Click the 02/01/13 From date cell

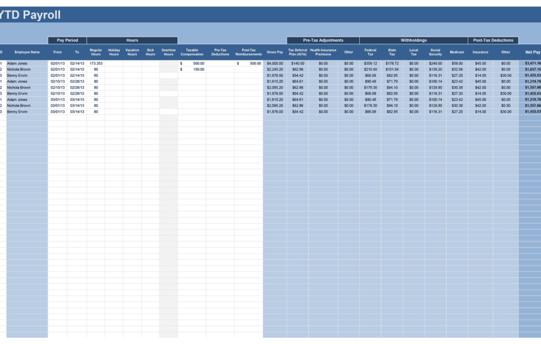tap(58, 63)
